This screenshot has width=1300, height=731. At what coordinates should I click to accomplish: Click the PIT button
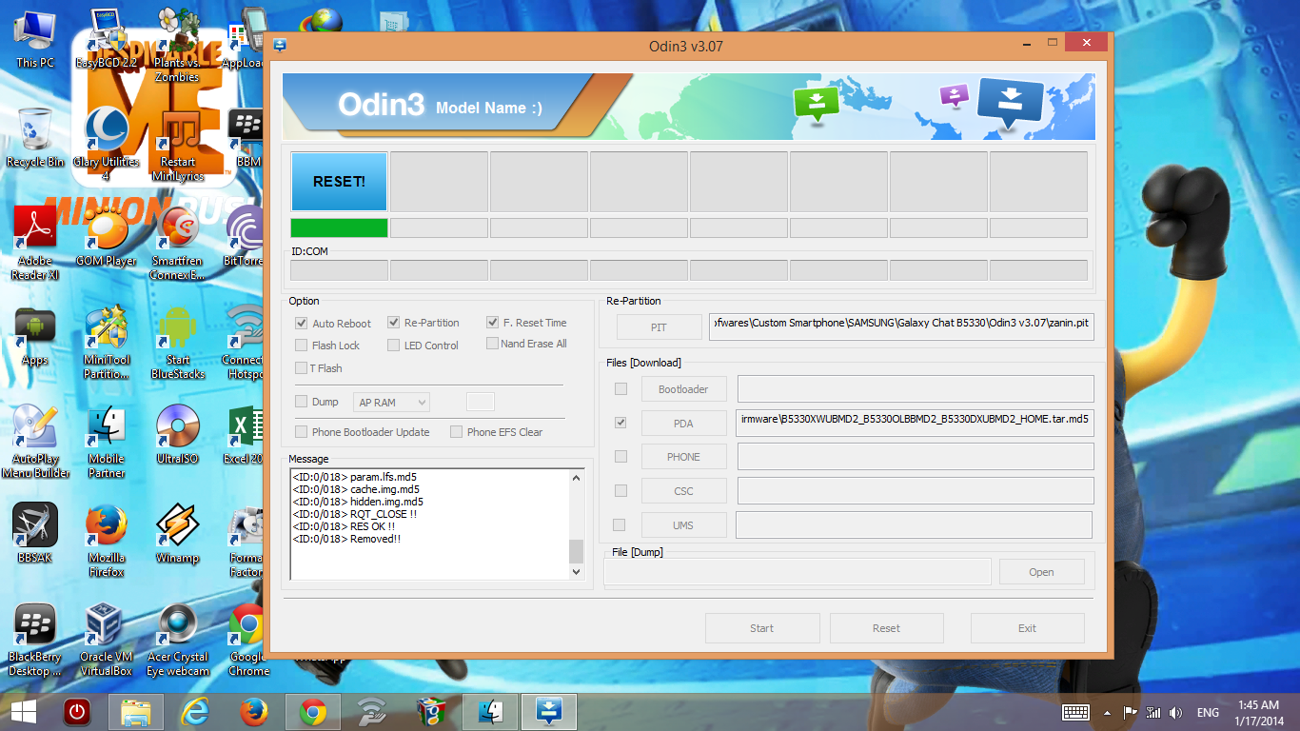(659, 327)
